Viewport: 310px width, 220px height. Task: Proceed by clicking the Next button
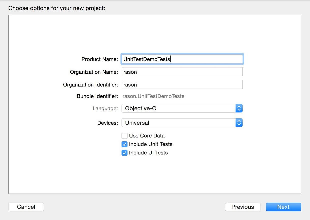pos(283,207)
